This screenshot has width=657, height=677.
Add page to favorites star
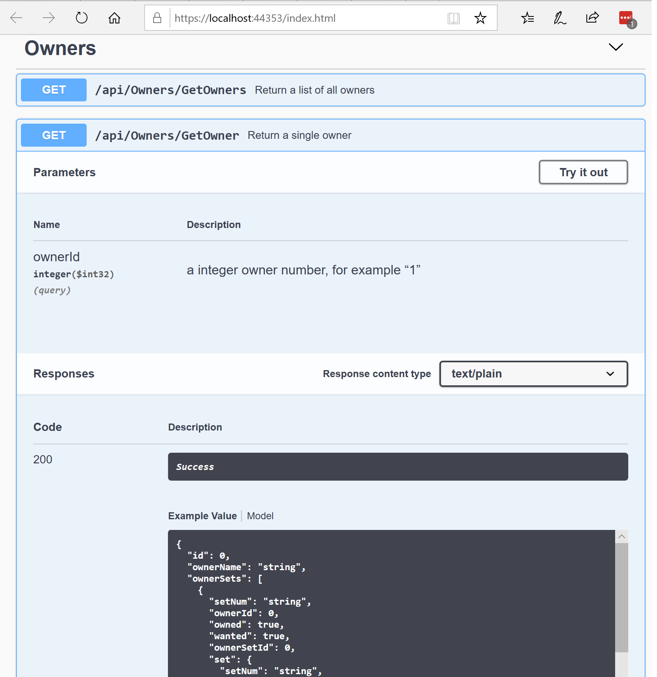[x=480, y=18]
